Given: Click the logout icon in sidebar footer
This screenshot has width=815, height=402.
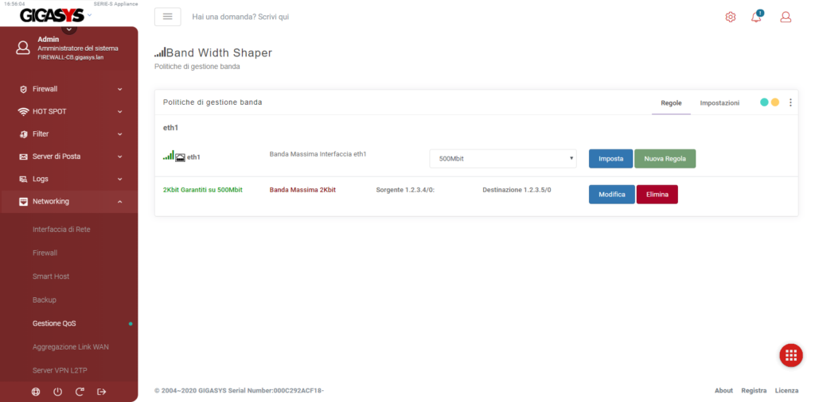Looking at the screenshot, I should [x=101, y=392].
